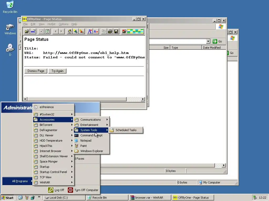Screen dimensions: 269x201
Task: Expand the Space Monger submenu
Action: (x=53, y=161)
